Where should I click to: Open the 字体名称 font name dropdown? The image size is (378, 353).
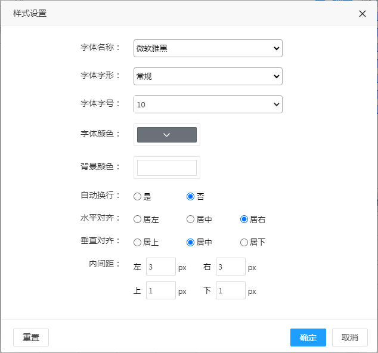pyautogui.click(x=207, y=48)
